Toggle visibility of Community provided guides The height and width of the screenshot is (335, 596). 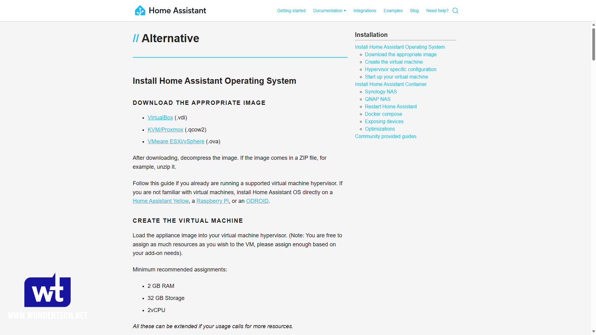pos(386,136)
